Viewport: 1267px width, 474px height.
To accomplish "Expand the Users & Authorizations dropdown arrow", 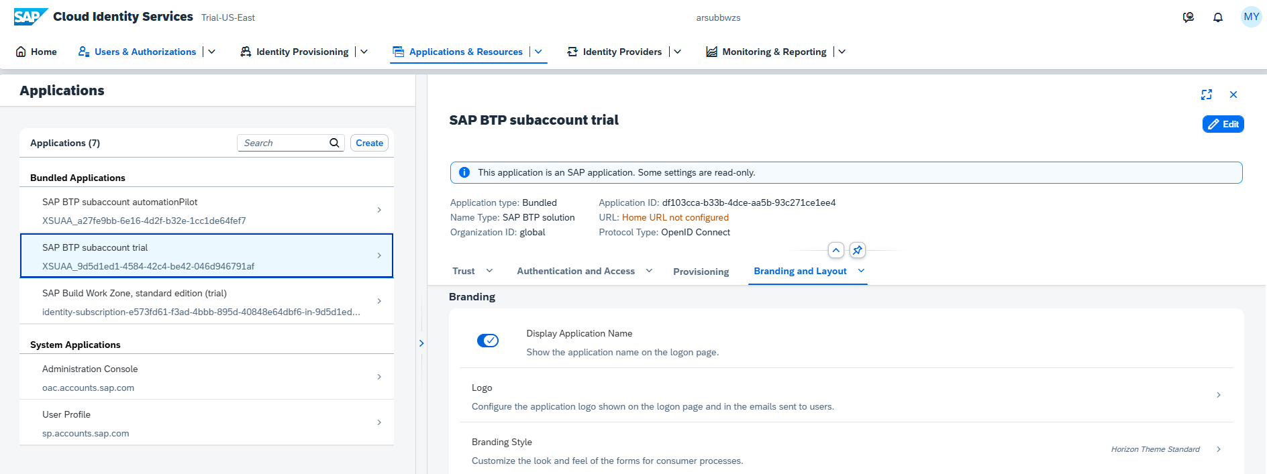I will click(212, 52).
